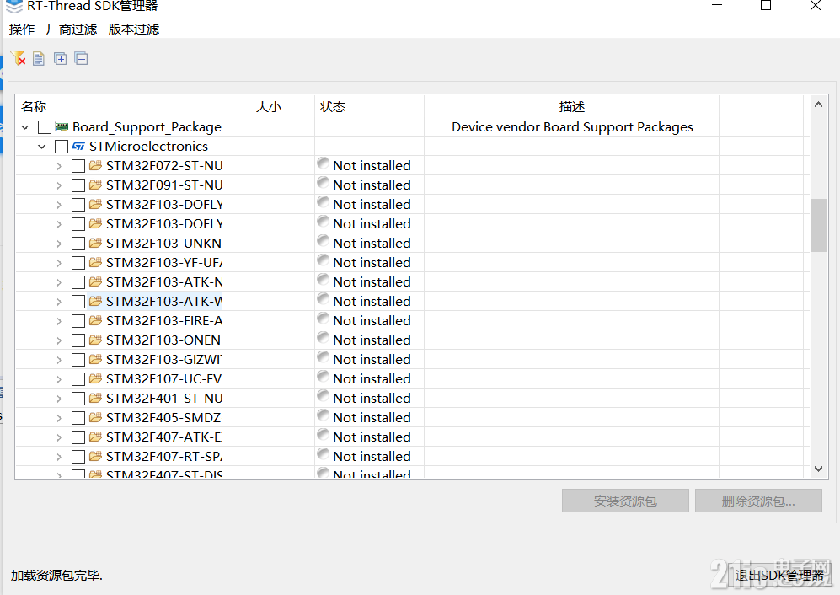Screen dimensions: 840x595
Task: Check the STMicroelectronics checkbox
Action: [x=62, y=147]
